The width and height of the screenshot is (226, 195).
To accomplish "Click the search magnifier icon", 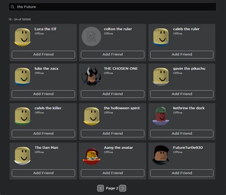I will (x=12, y=7).
